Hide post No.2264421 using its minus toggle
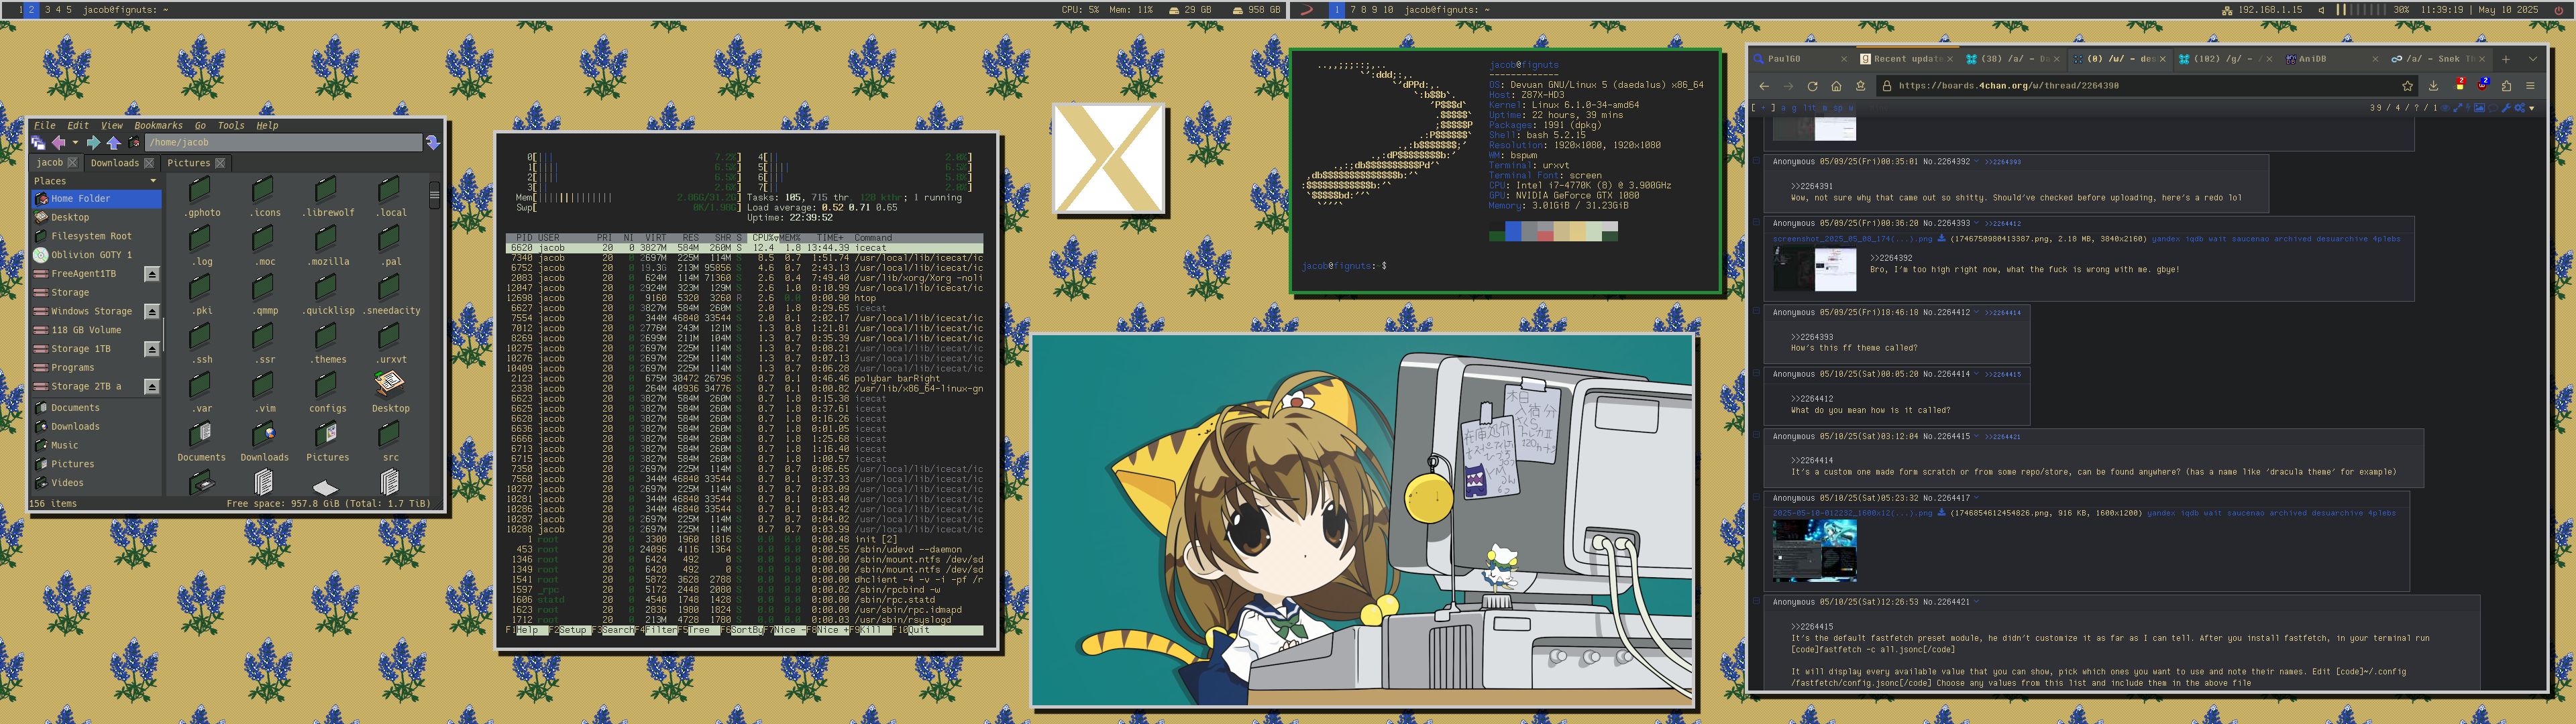The width and height of the screenshot is (2576, 724). click(1757, 601)
